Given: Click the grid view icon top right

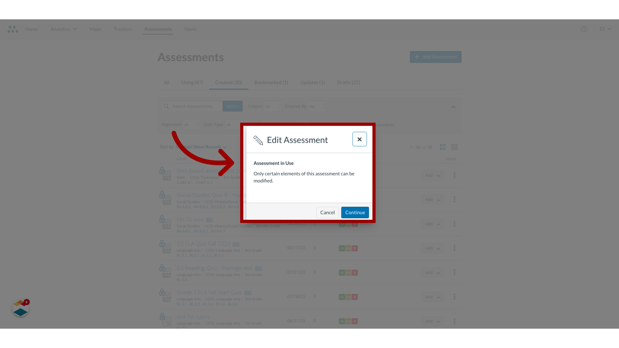Looking at the screenshot, I should [x=455, y=147].
